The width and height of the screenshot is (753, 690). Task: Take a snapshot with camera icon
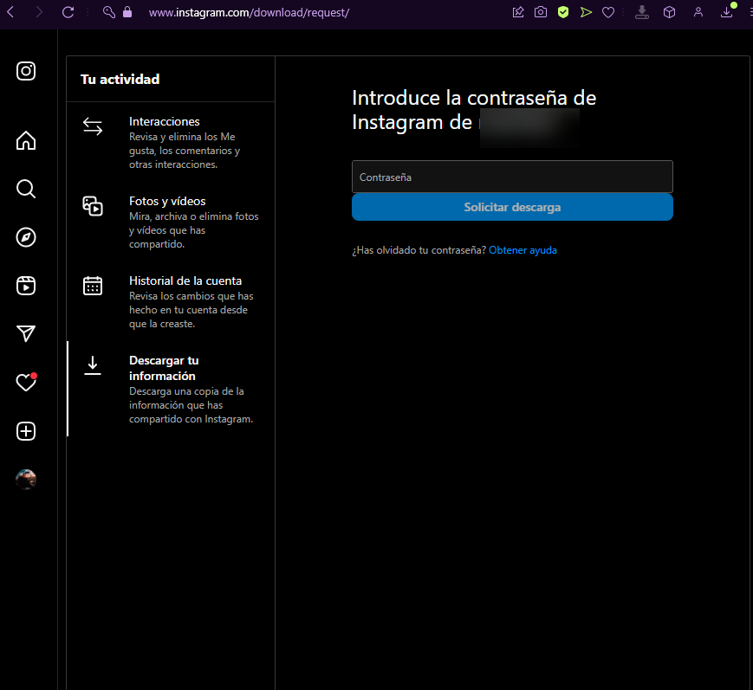pos(541,12)
